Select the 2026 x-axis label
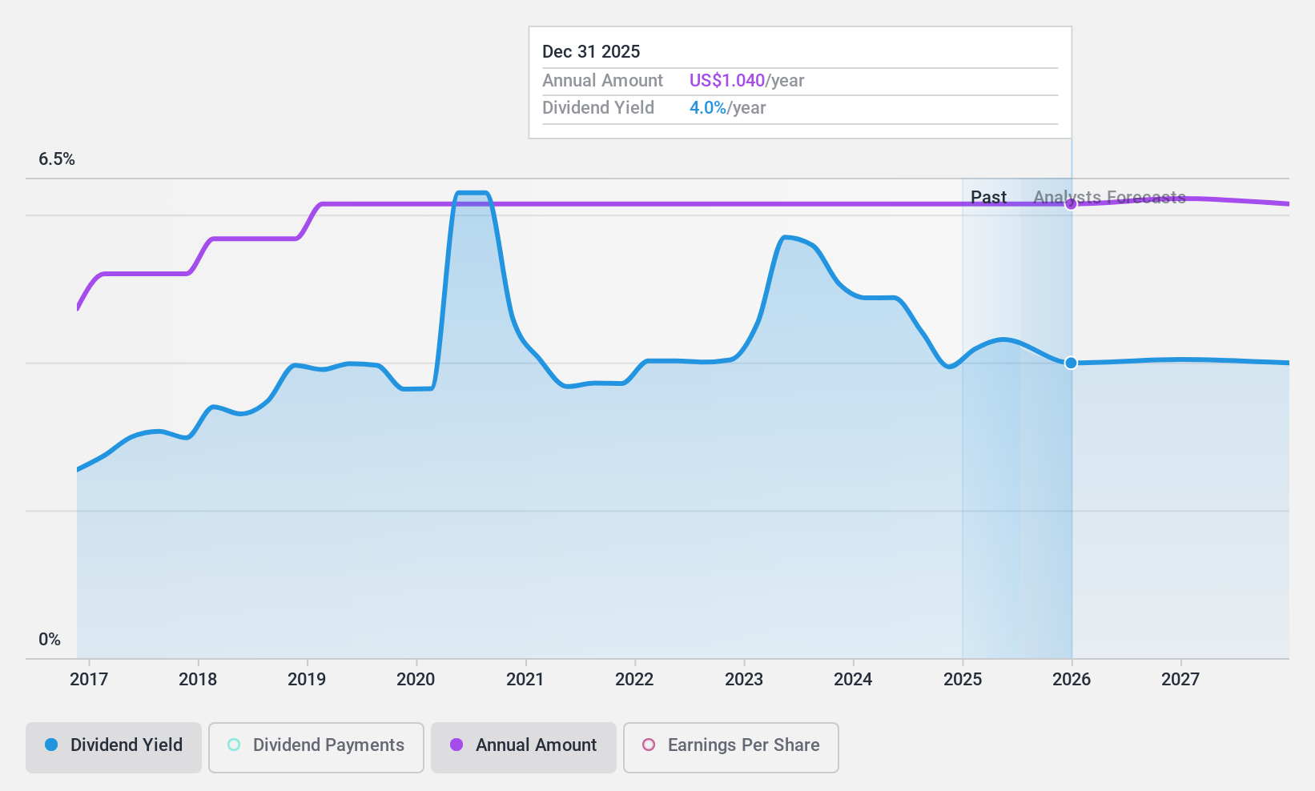 (x=1072, y=680)
